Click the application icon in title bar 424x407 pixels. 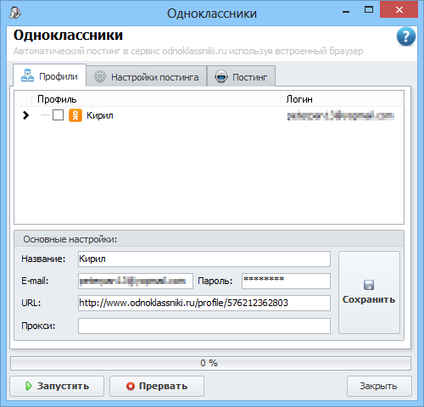point(15,13)
